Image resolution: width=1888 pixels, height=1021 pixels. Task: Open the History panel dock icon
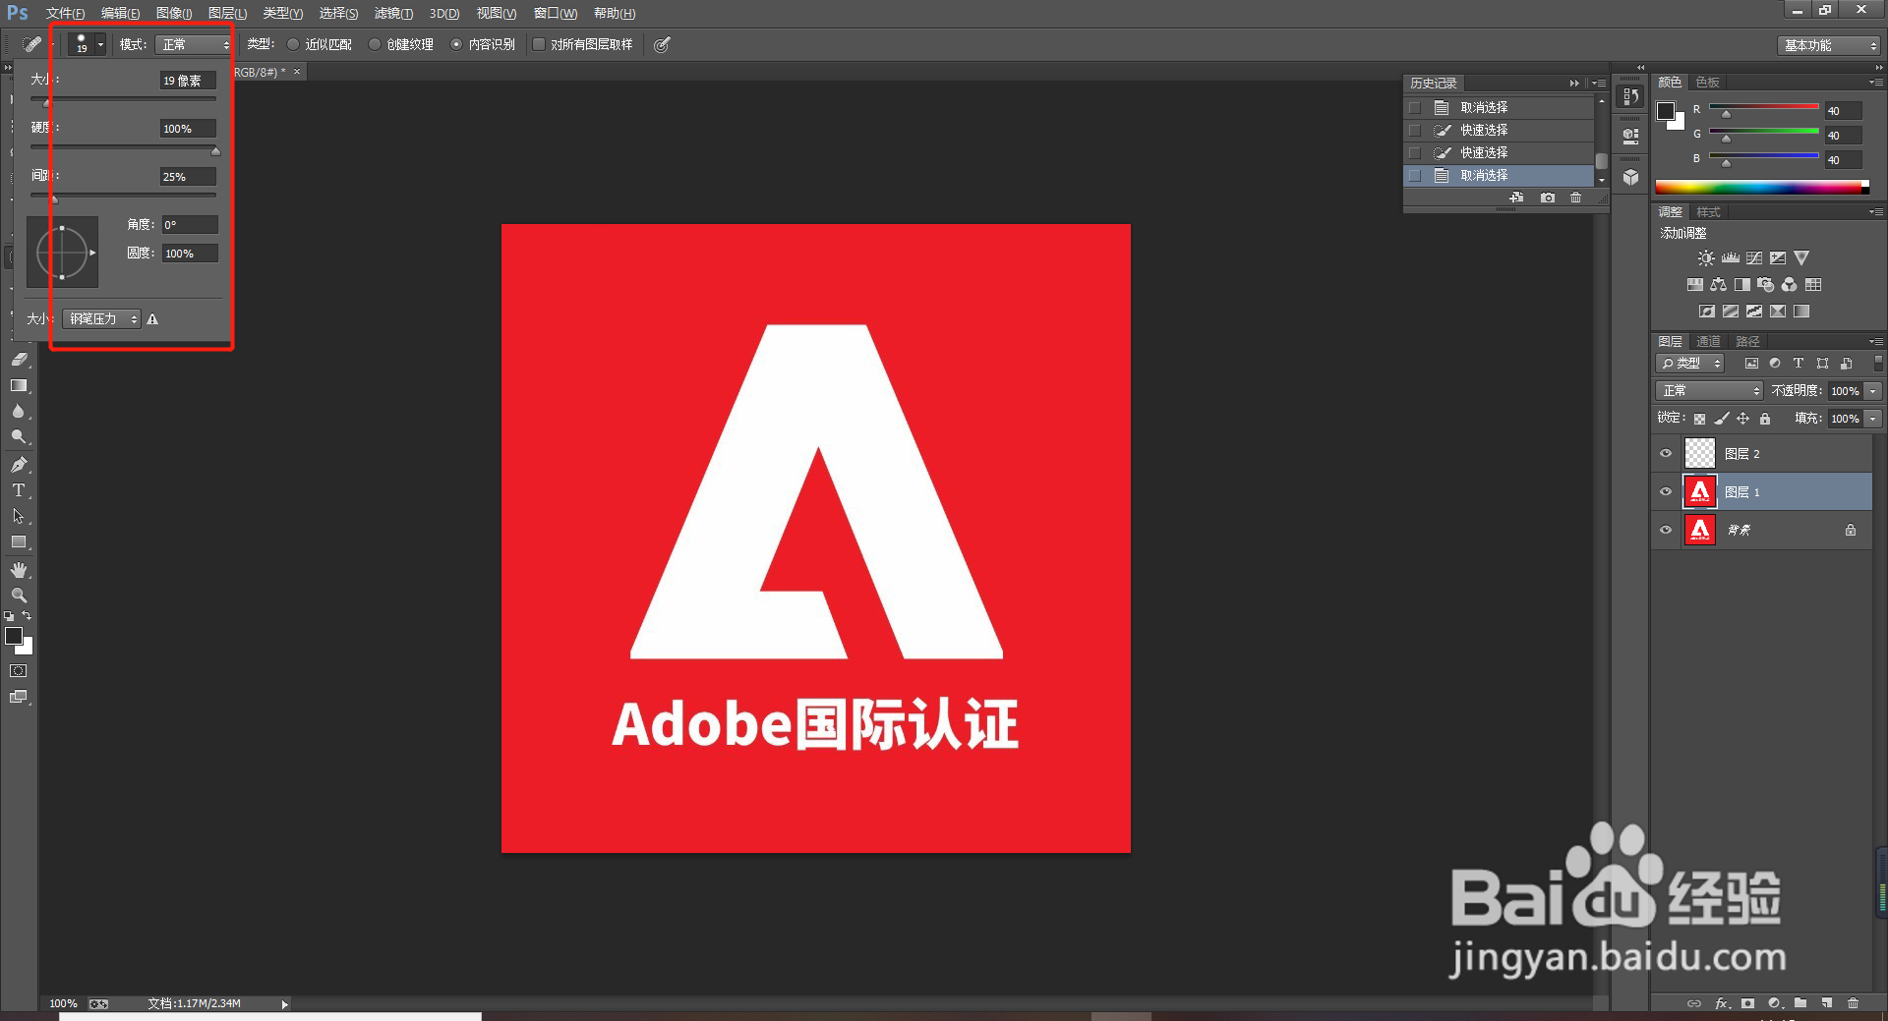click(x=1630, y=96)
